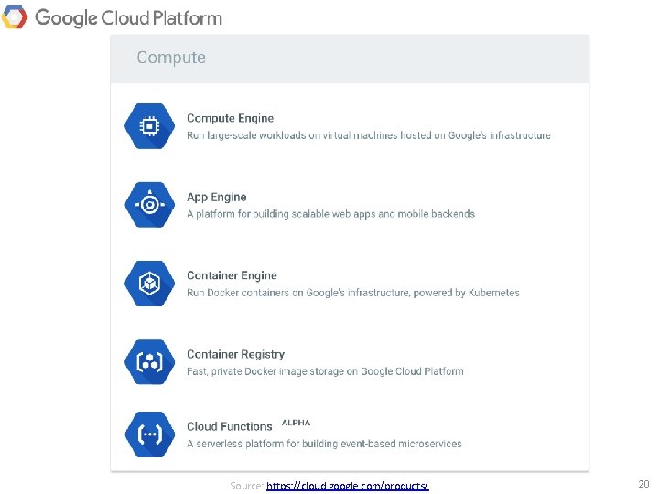Click the Container Engine Kubernetes description
The image size is (659, 494).
tap(352, 293)
